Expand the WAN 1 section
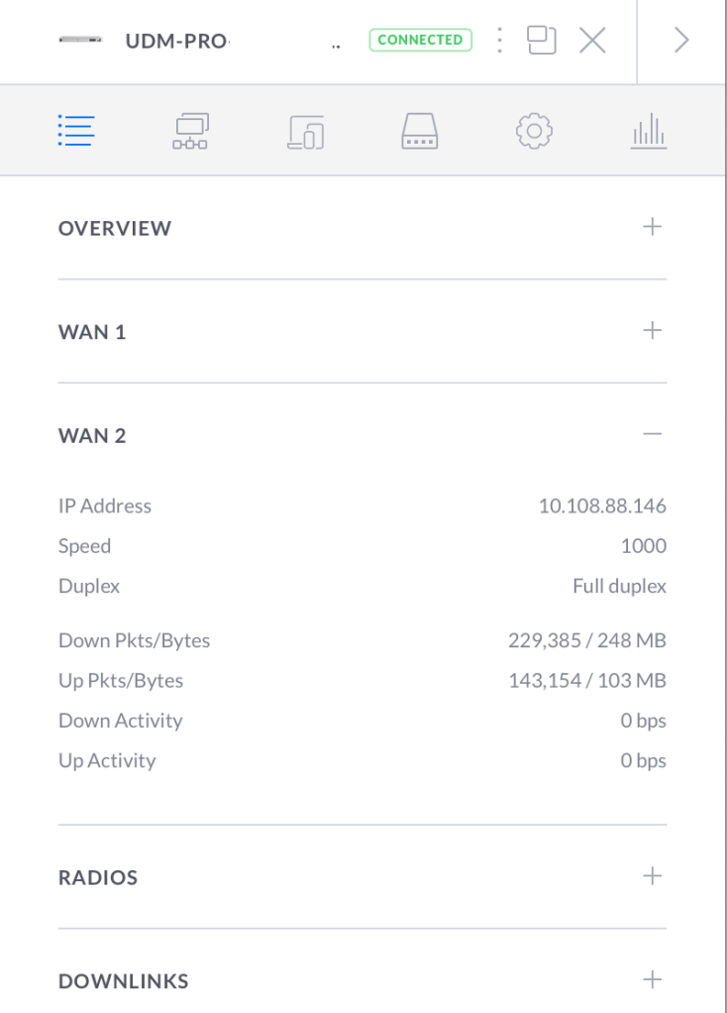Viewport: 727px width, 1013px height. pyautogui.click(x=652, y=330)
